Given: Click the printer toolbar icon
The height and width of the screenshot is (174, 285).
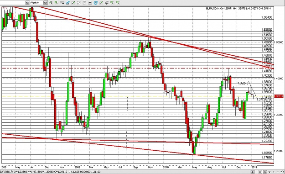Looking at the screenshot, I should point(90,3).
